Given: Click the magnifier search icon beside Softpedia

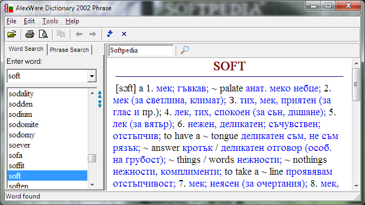Looking at the screenshot, I should tap(184, 50).
